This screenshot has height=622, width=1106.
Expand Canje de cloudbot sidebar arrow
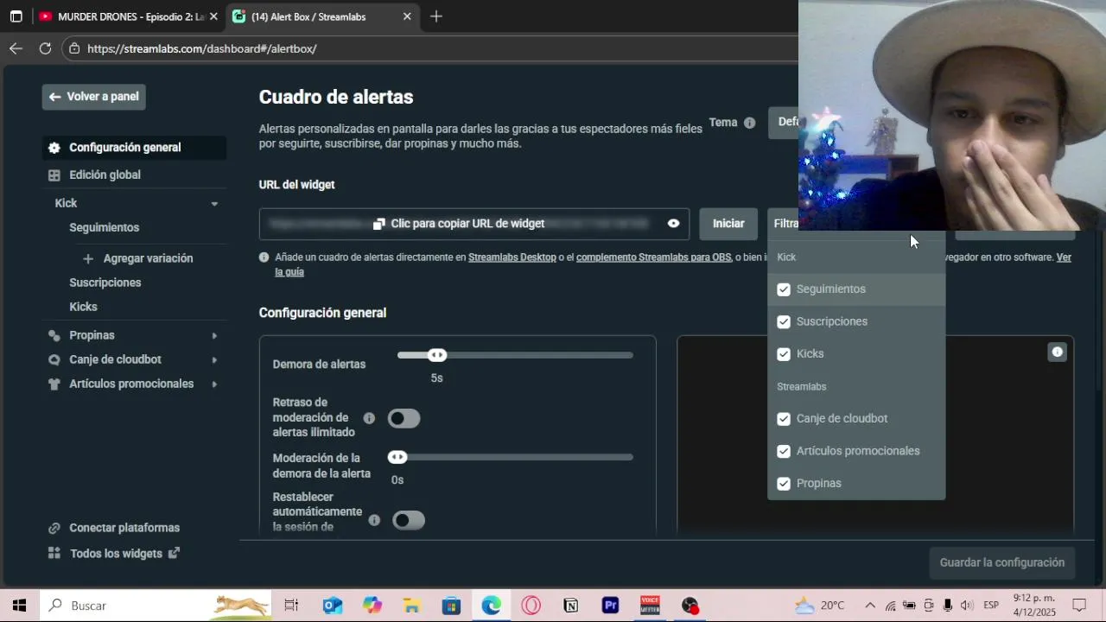(x=214, y=359)
